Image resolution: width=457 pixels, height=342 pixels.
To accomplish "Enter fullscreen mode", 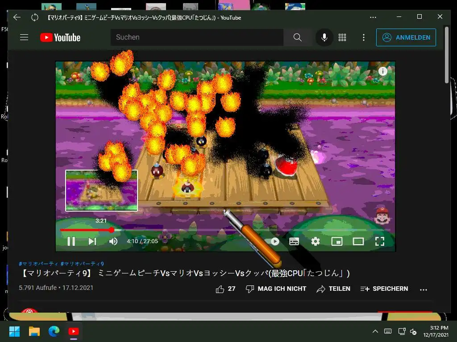I will tap(379, 241).
